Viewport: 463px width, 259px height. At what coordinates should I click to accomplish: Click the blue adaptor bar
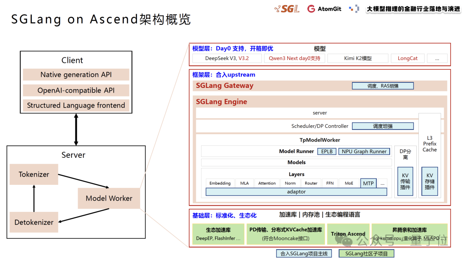(296, 192)
